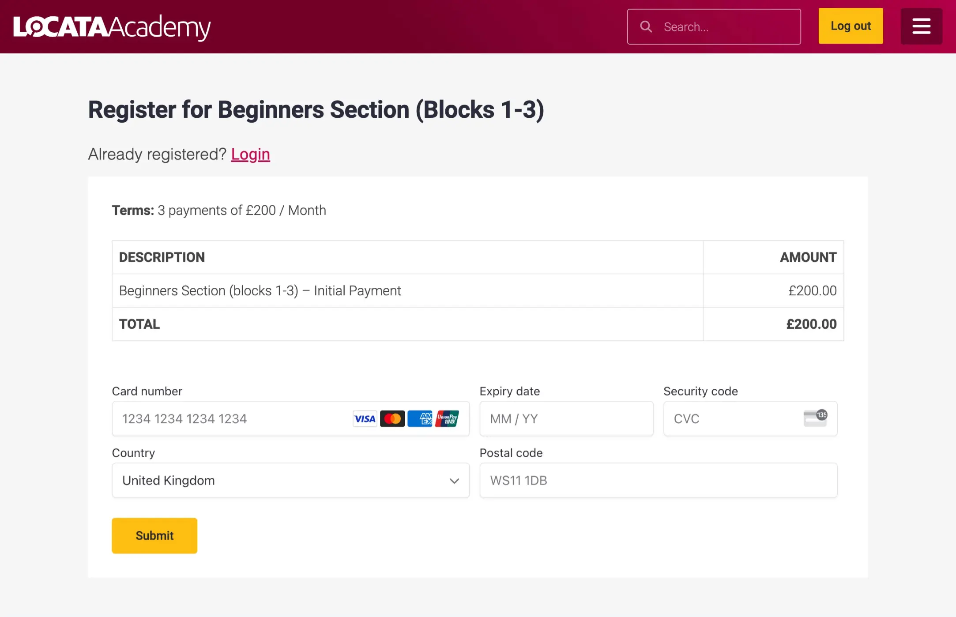The width and height of the screenshot is (956, 617).
Task: Open the Country selector chevron
Action: click(453, 481)
